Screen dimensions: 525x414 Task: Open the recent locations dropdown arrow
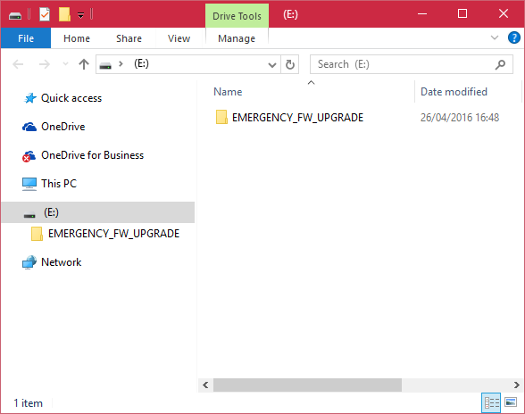(66, 63)
